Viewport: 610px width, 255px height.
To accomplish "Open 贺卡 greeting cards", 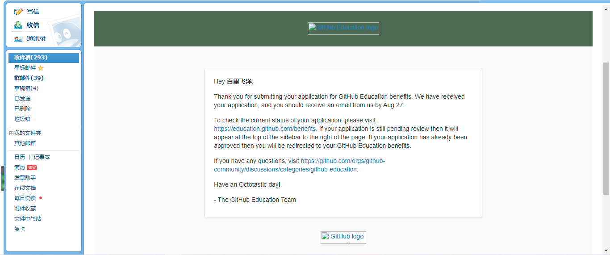I will (20, 229).
